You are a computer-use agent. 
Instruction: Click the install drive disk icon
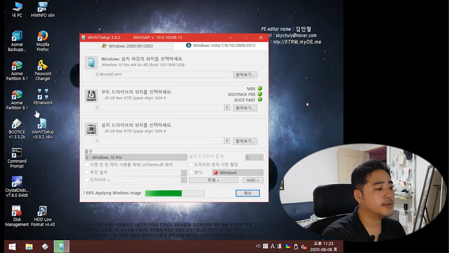91,129
